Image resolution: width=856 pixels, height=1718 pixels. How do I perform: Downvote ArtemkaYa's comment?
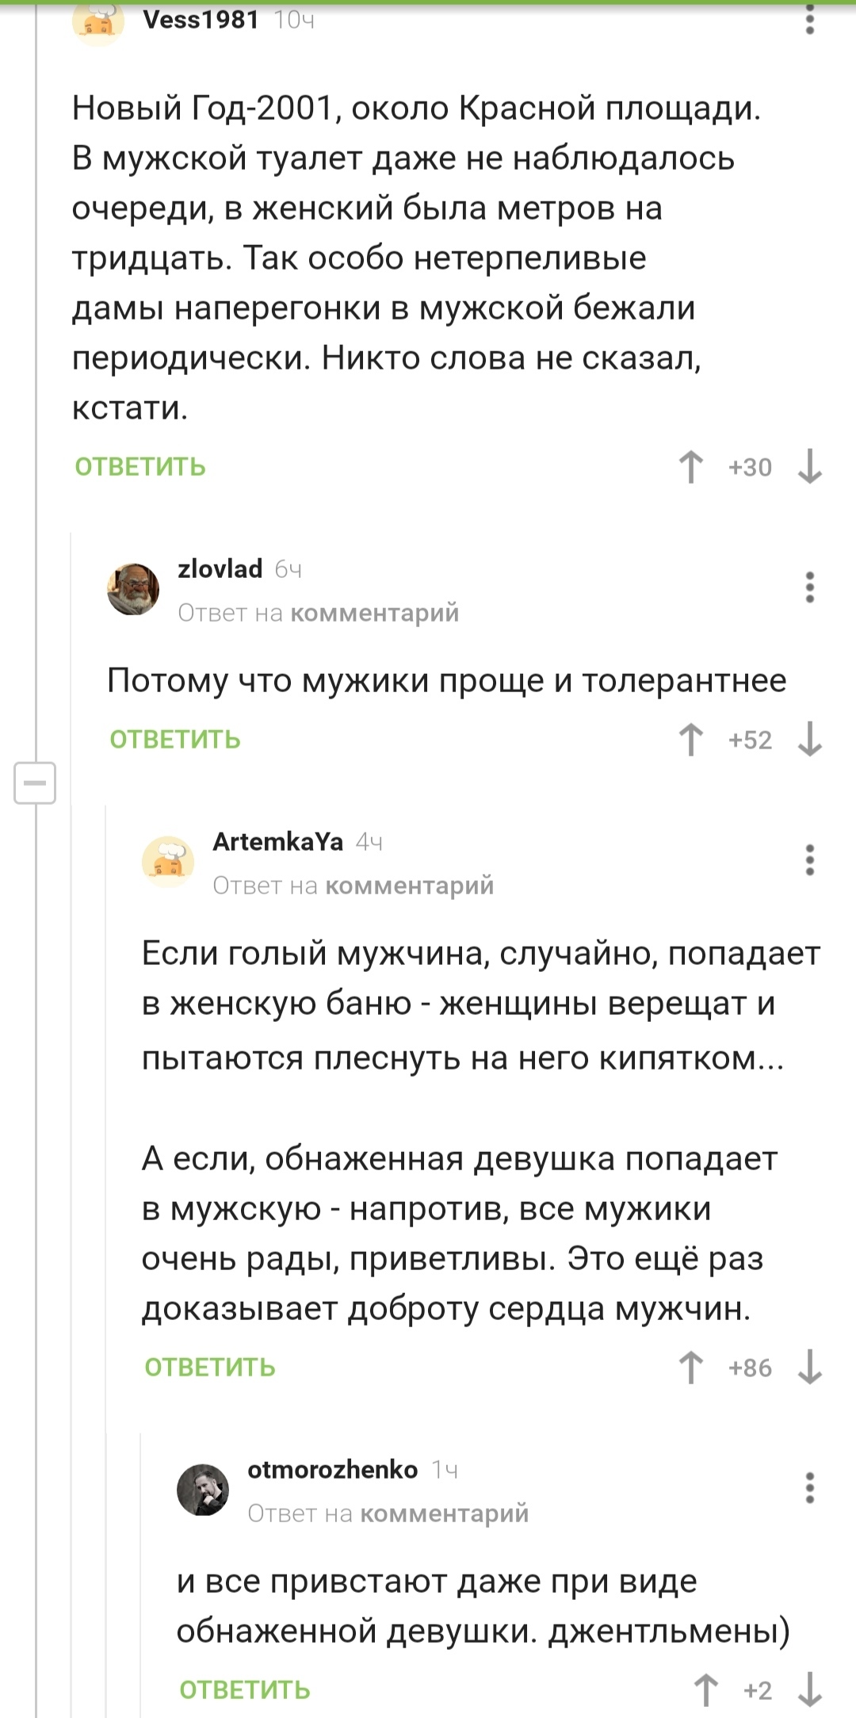[x=810, y=1368]
